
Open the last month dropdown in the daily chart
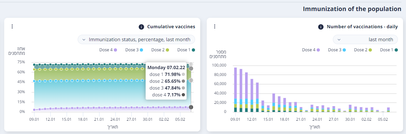click(x=365, y=40)
